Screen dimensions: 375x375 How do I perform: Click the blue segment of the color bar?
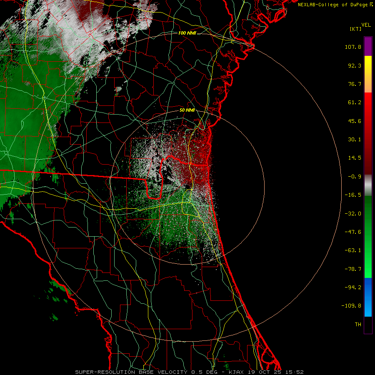368,297
